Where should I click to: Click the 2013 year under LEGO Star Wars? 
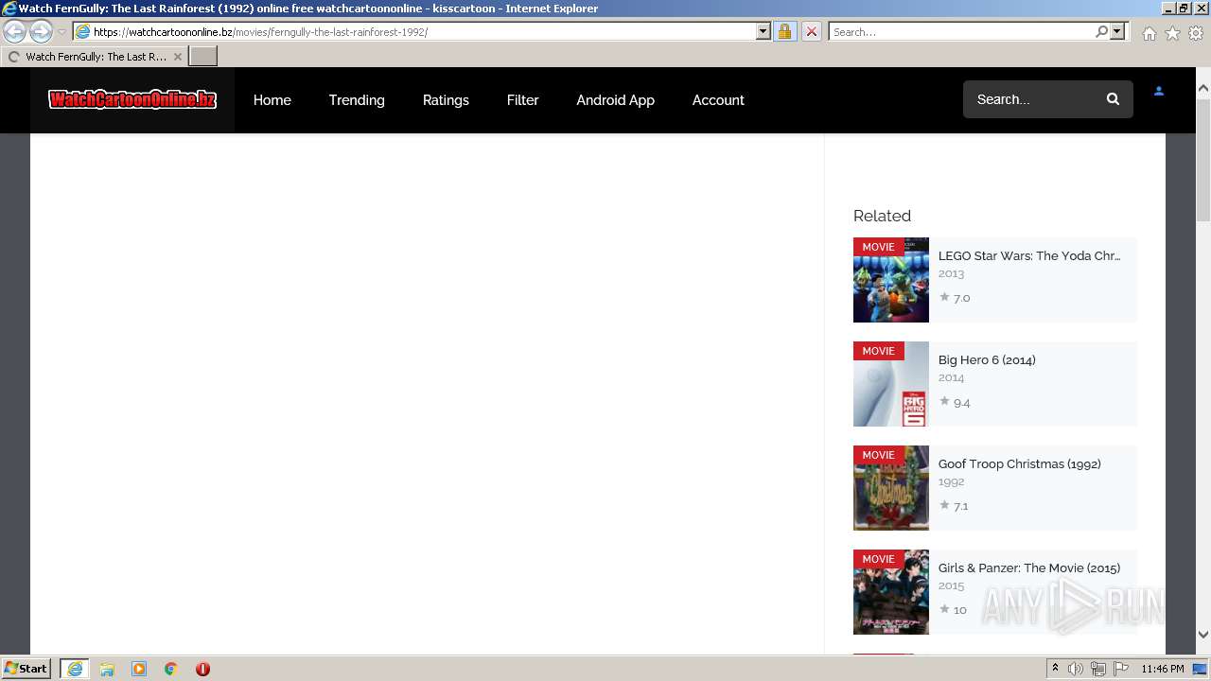point(951,273)
